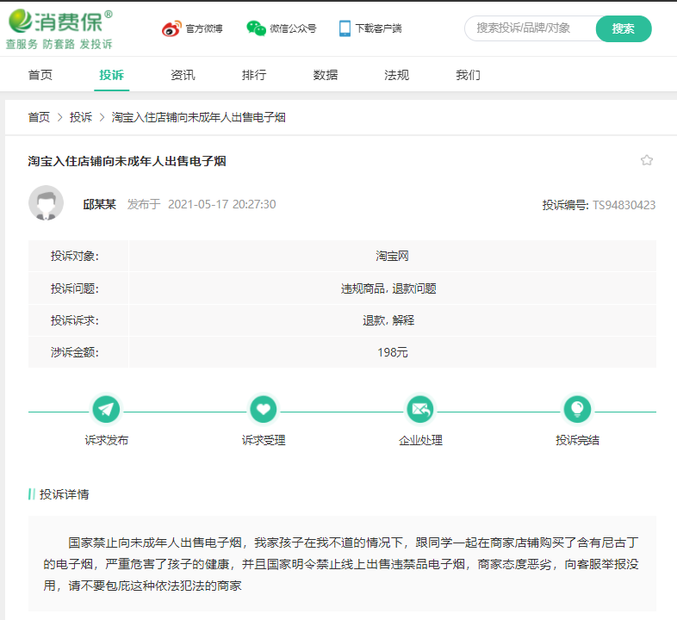Open the 法规 nav tab
677x620 pixels.
coord(396,75)
